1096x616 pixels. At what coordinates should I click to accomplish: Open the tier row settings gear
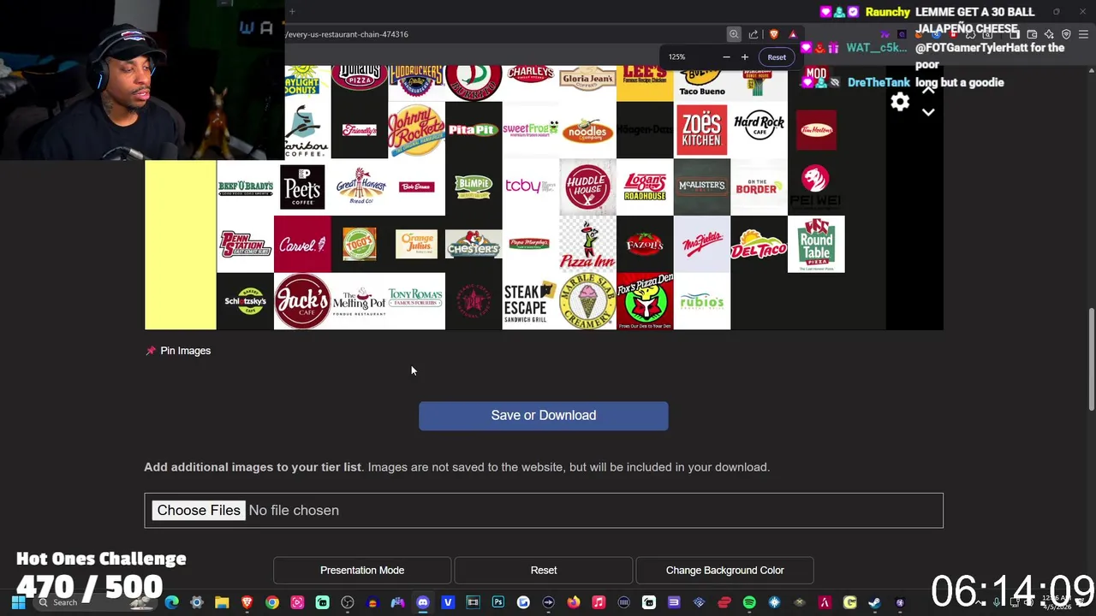[900, 103]
